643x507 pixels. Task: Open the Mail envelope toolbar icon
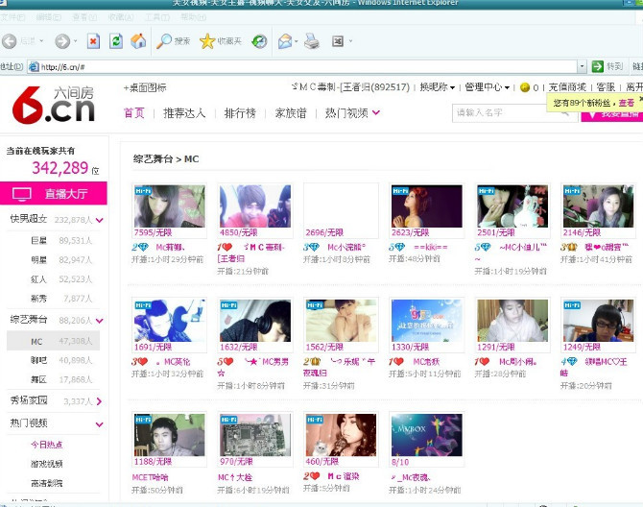[x=285, y=41]
